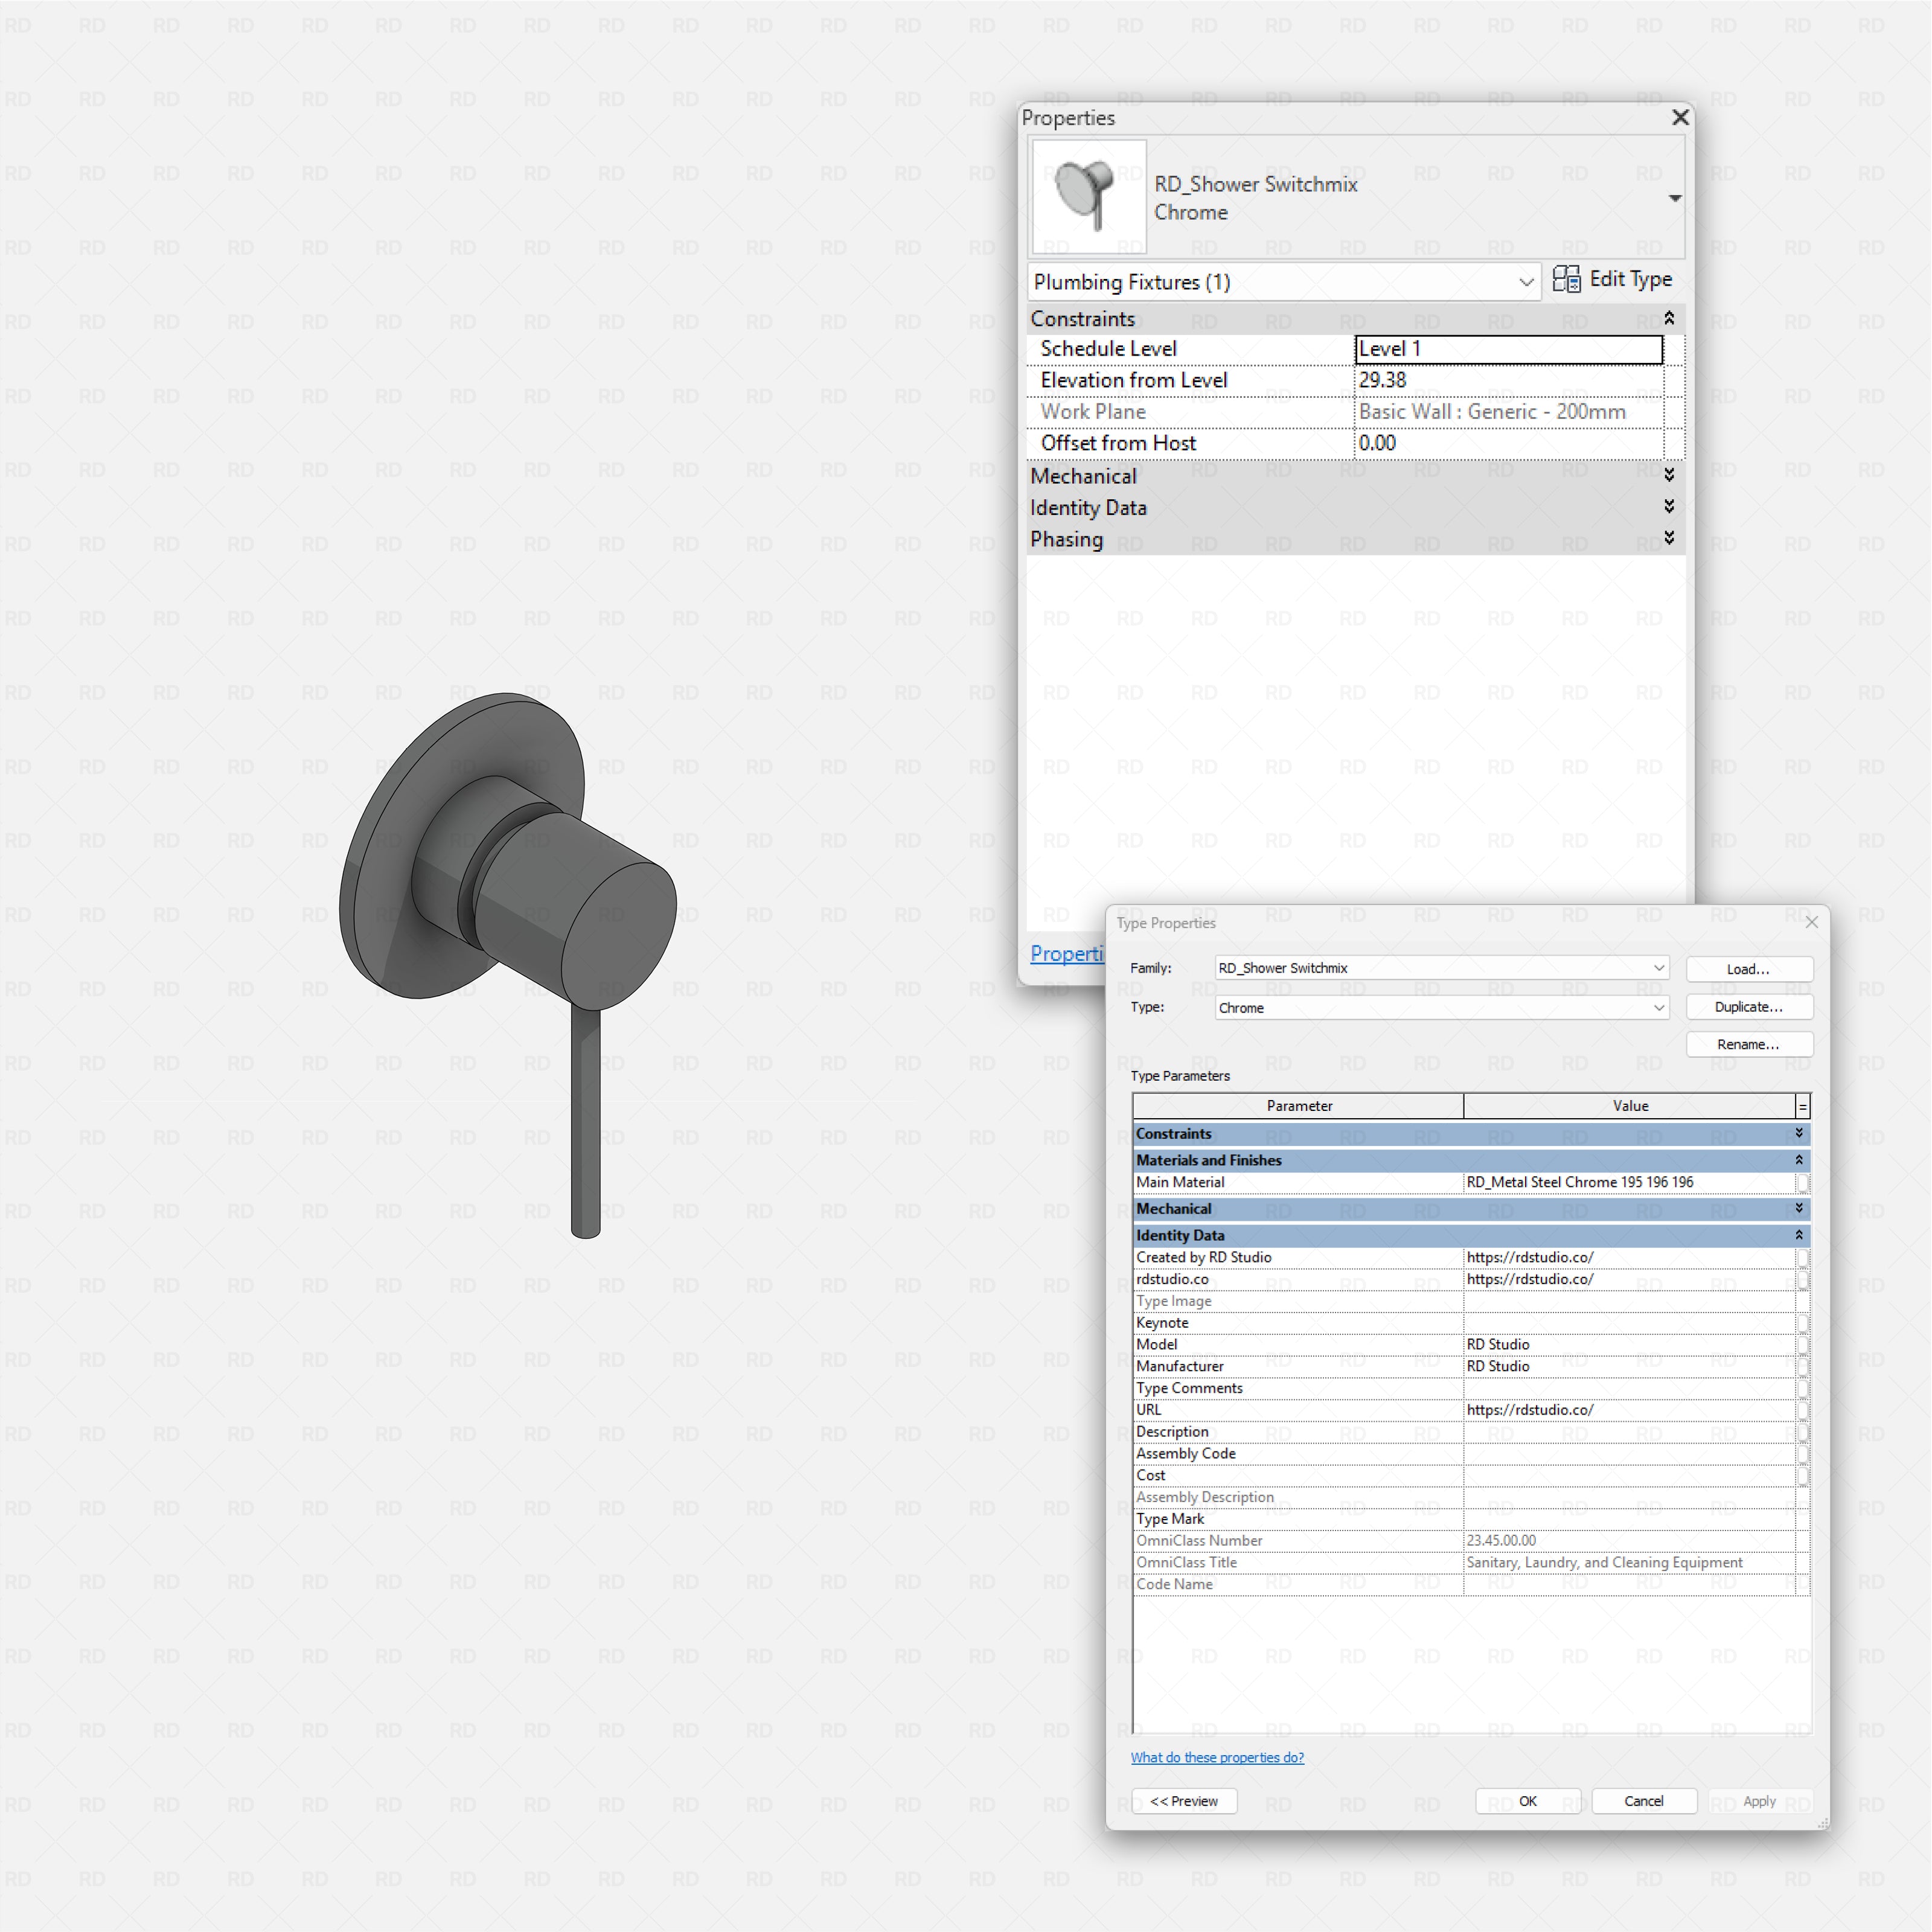Open the 'What do these properties do?' link
The width and height of the screenshot is (1932, 1932).
[1217, 1758]
